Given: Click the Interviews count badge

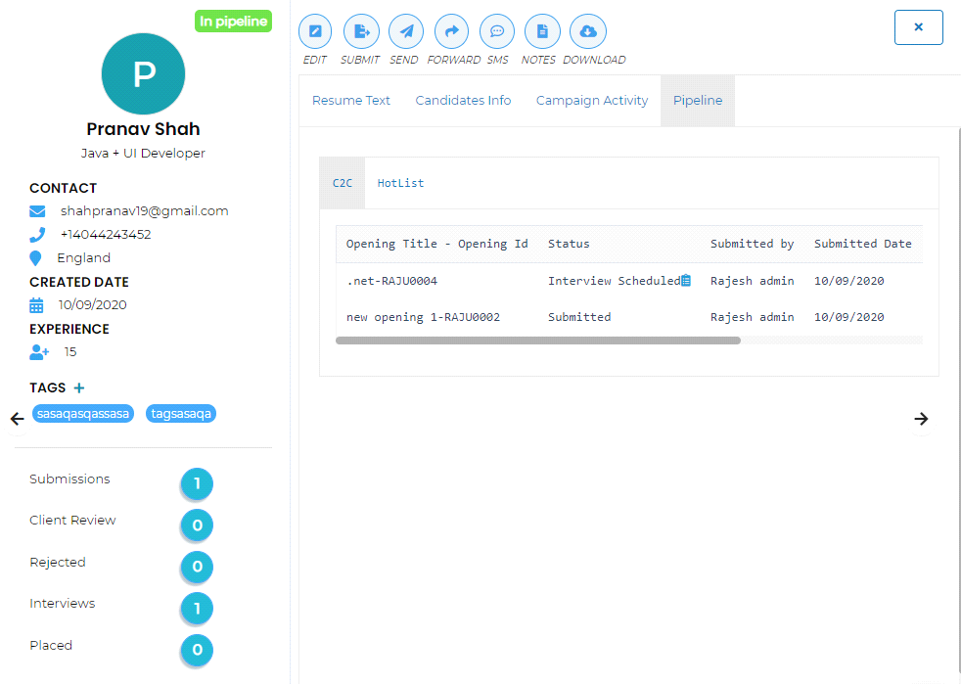Looking at the screenshot, I should click(197, 609).
